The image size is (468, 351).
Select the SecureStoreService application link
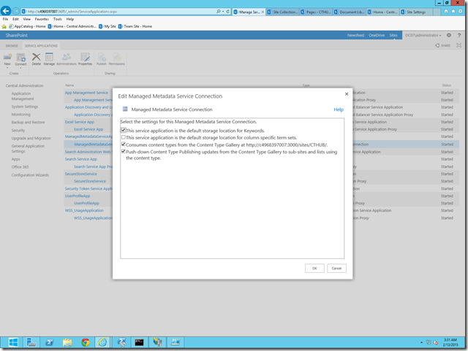[81, 174]
